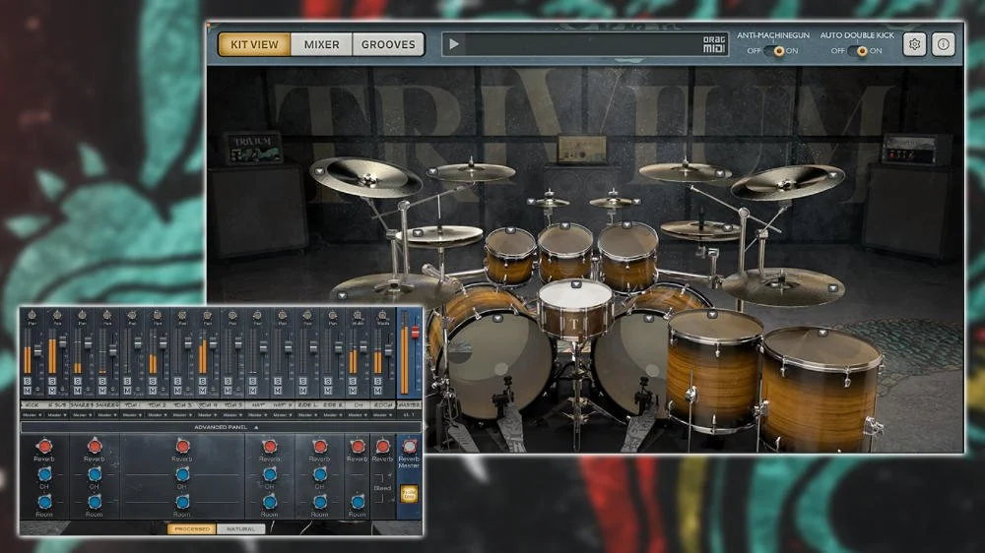Click the Reverb knob above Bleed label
Viewport: 985px width, 553px height.
(382, 447)
